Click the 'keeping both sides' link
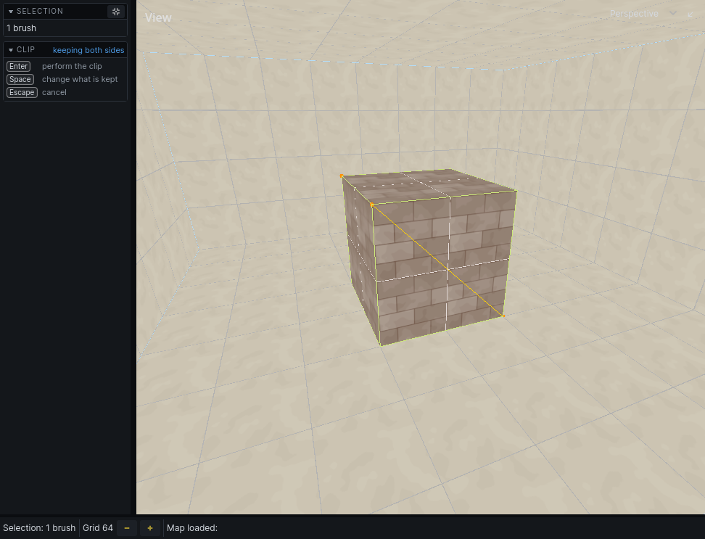 (x=88, y=50)
